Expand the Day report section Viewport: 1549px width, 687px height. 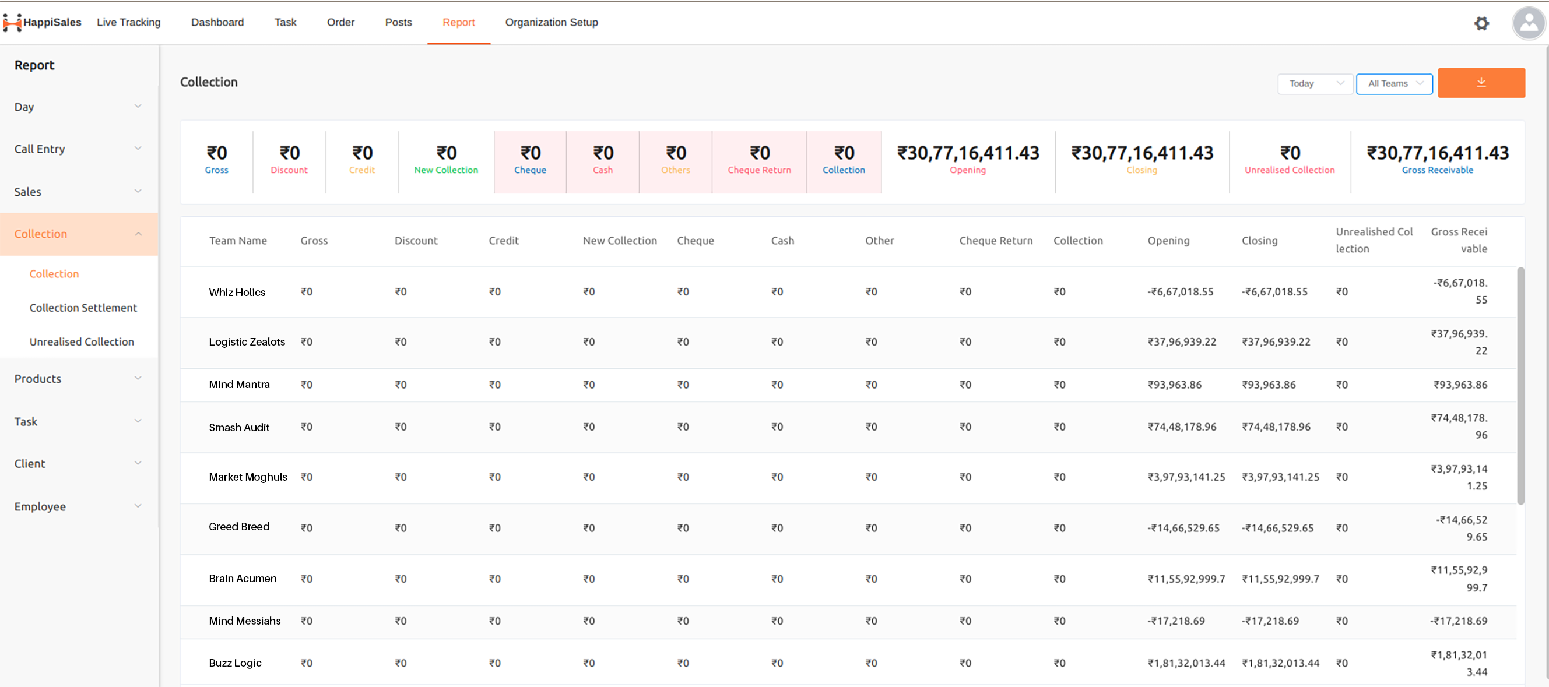79,107
